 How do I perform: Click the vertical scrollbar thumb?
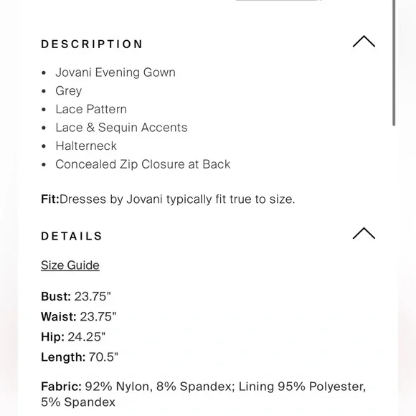[394, 63]
